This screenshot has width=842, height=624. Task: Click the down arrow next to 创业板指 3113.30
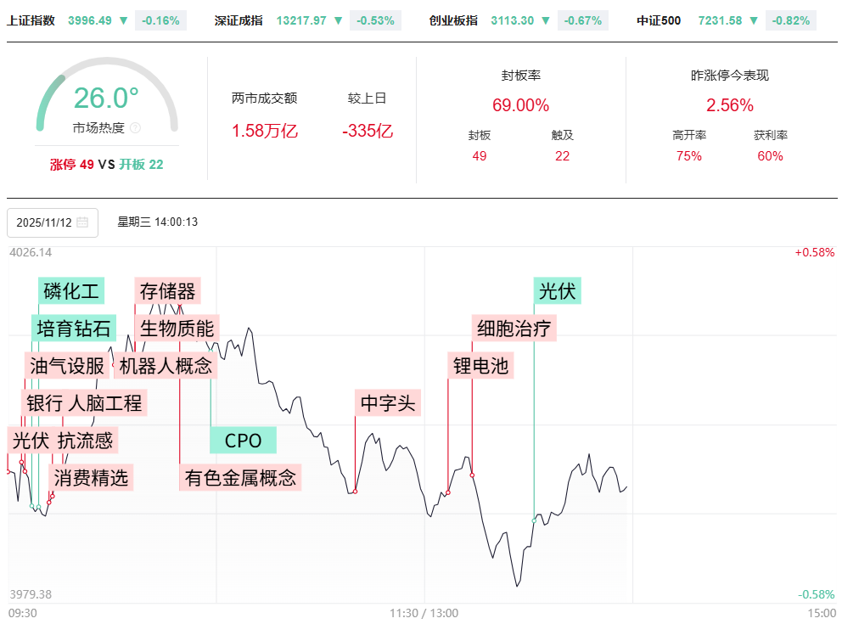[x=547, y=20]
